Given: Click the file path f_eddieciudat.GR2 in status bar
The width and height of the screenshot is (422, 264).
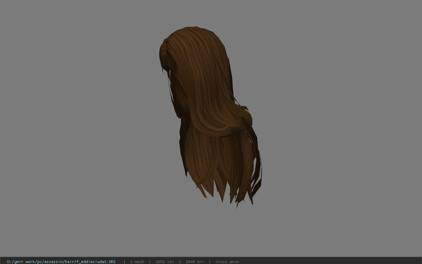Looking at the screenshot, I should [x=61, y=262].
